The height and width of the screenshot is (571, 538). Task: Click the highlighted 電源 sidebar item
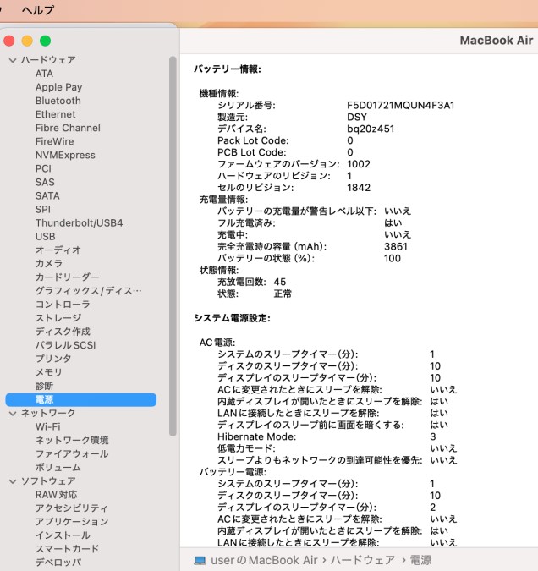pos(81,400)
